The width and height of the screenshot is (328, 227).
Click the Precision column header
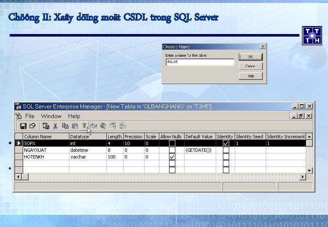[134, 137]
